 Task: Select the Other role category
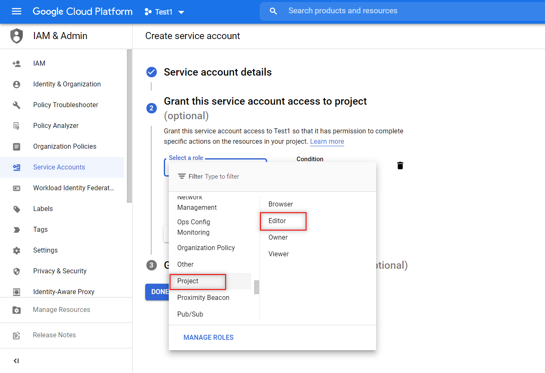(x=210, y=265)
